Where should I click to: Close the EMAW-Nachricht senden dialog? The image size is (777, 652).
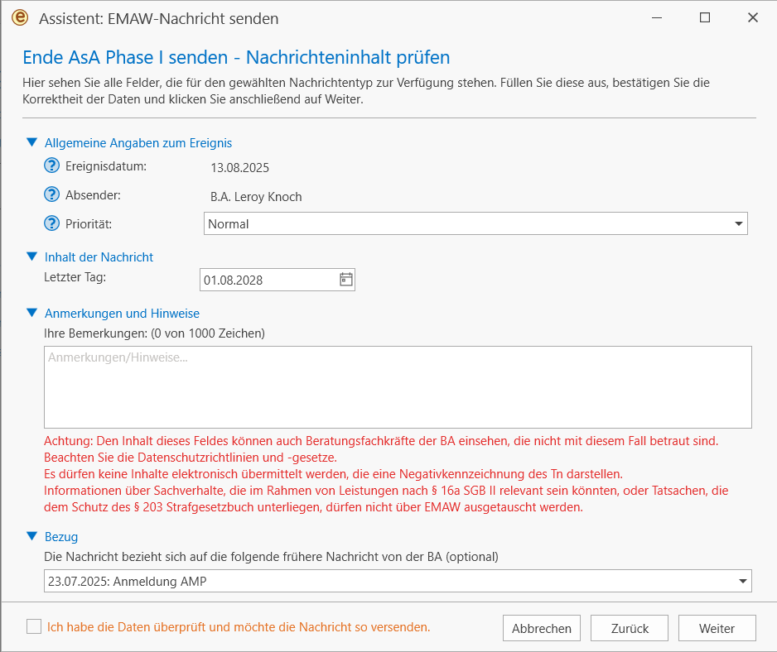coord(753,18)
